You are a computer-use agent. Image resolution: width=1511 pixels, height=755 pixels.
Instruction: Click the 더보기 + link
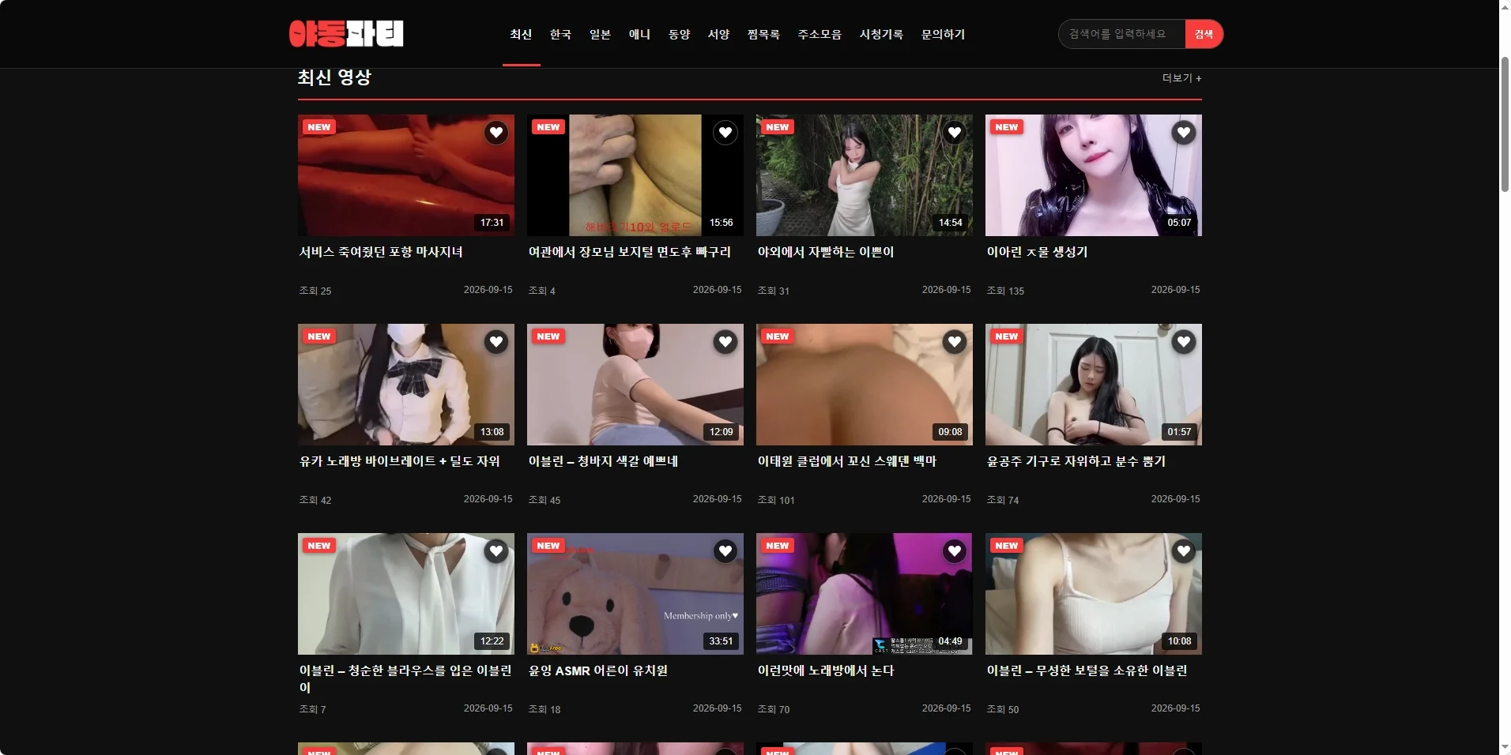pyautogui.click(x=1181, y=78)
